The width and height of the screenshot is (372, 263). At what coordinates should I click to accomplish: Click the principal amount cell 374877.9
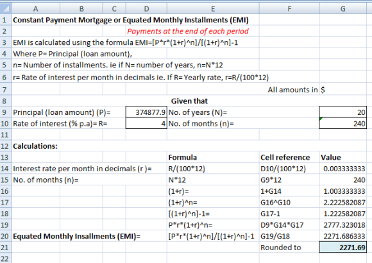pos(146,112)
